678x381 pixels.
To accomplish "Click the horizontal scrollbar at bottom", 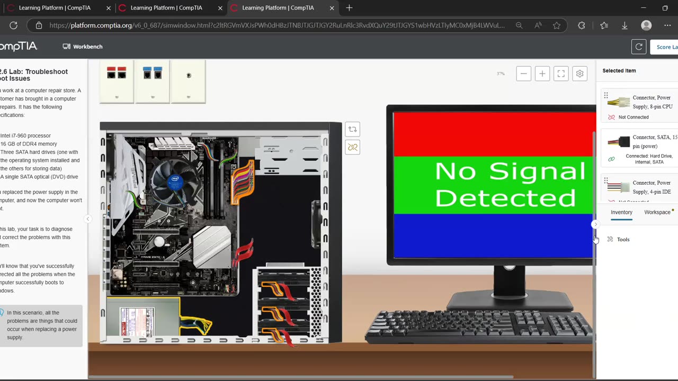I will click(301, 377).
